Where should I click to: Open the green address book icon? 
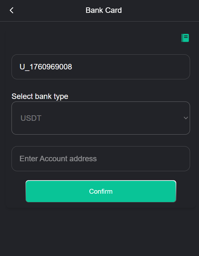[x=185, y=38]
